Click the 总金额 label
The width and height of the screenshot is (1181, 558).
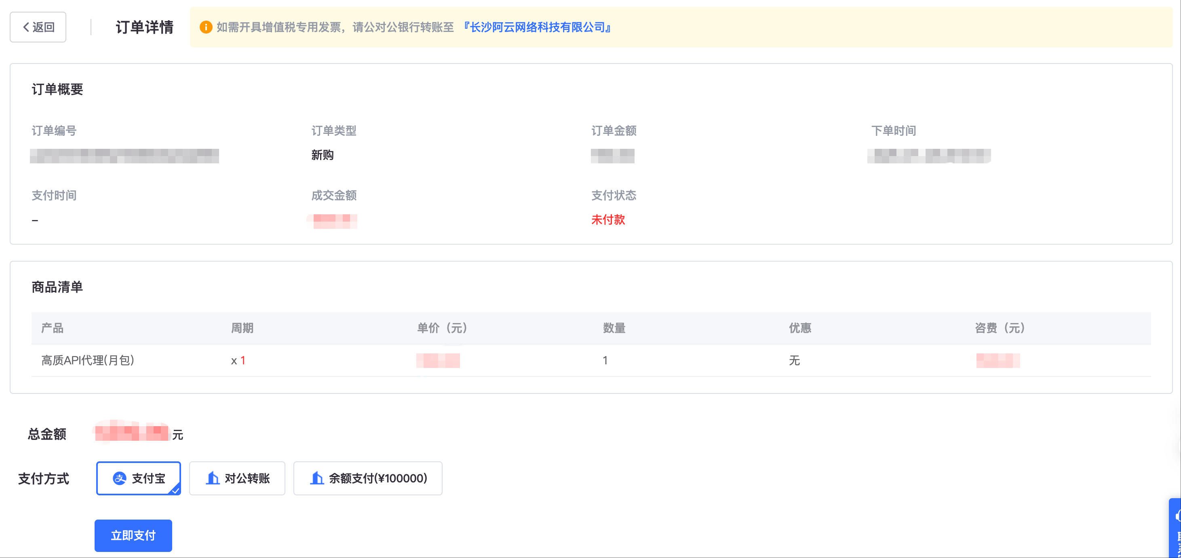point(47,434)
